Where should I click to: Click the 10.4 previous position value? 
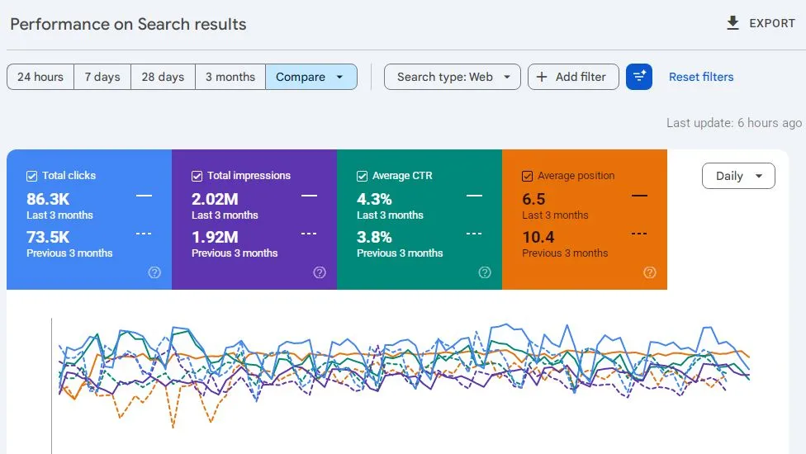[x=538, y=237]
